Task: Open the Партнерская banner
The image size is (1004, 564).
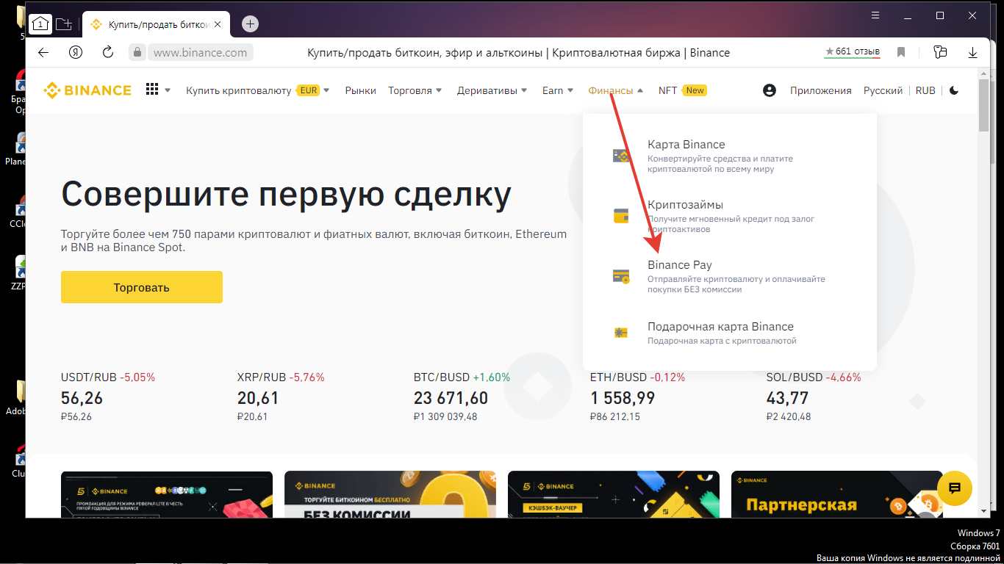Action: (837, 494)
